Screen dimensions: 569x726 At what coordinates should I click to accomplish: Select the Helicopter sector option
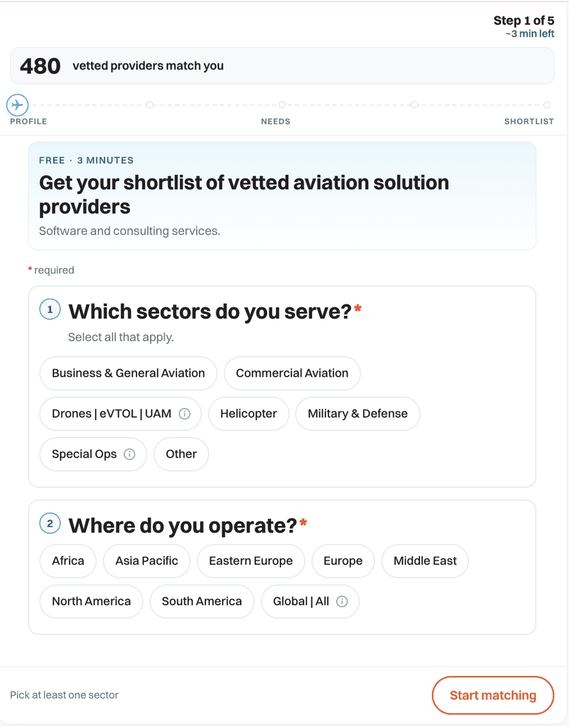click(249, 414)
